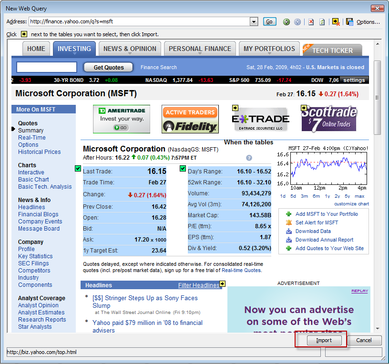Open Yahoo paid $79 million headline
The width and height of the screenshot is (389, 364).
pos(148,326)
